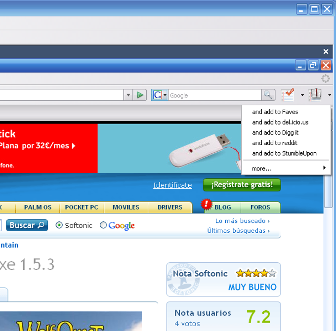336x331 pixels.
Task: Click the red exclamation badge near BLOG
Action: [x=207, y=204]
